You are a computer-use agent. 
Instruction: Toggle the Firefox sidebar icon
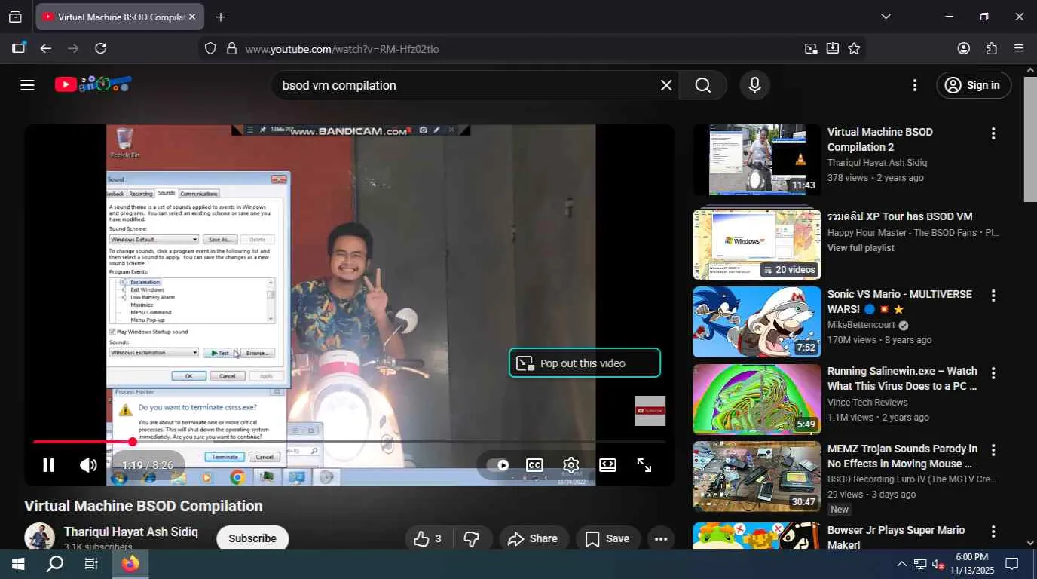point(18,48)
